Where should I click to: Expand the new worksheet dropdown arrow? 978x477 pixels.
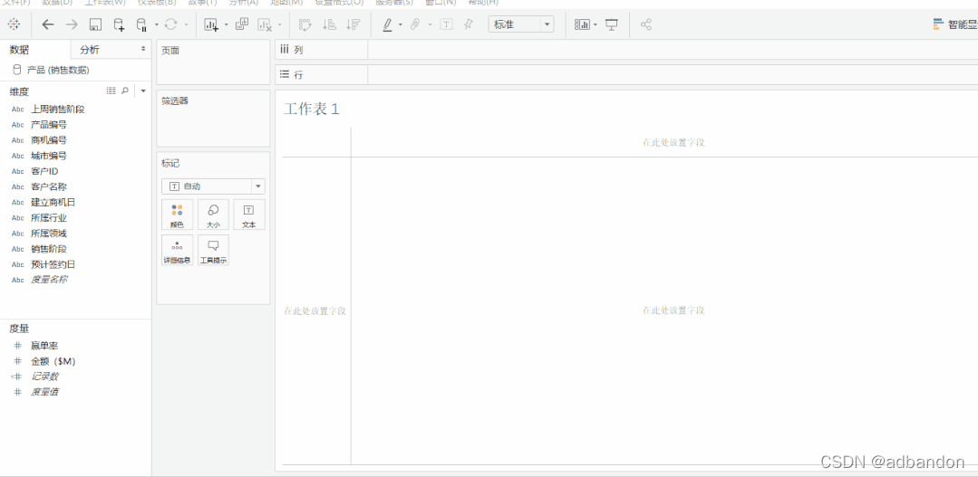click(226, 25)
